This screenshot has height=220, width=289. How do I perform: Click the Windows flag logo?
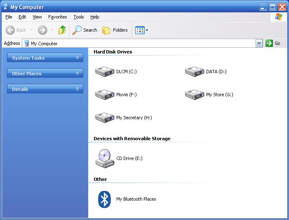pyautogui.click(x=279, y=17)
